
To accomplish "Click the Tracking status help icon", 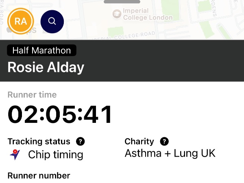I will tap(81, 142).
